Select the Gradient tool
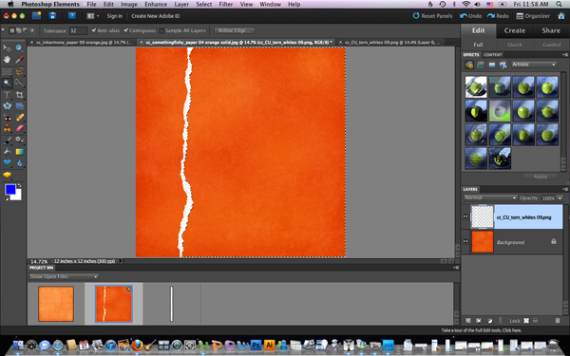This screenshot has width=570, height=356. (x=19, y=152)
